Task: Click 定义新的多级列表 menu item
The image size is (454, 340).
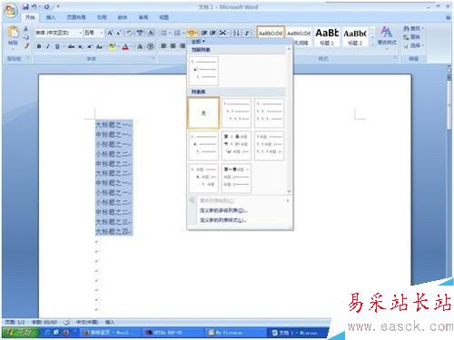Action: pos(223,210)
